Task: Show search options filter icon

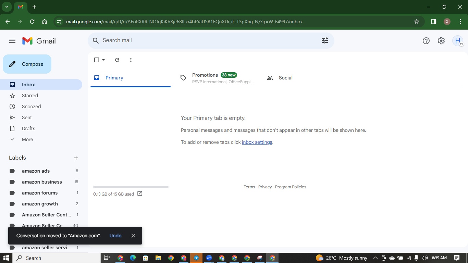Action: coord(325,40)
